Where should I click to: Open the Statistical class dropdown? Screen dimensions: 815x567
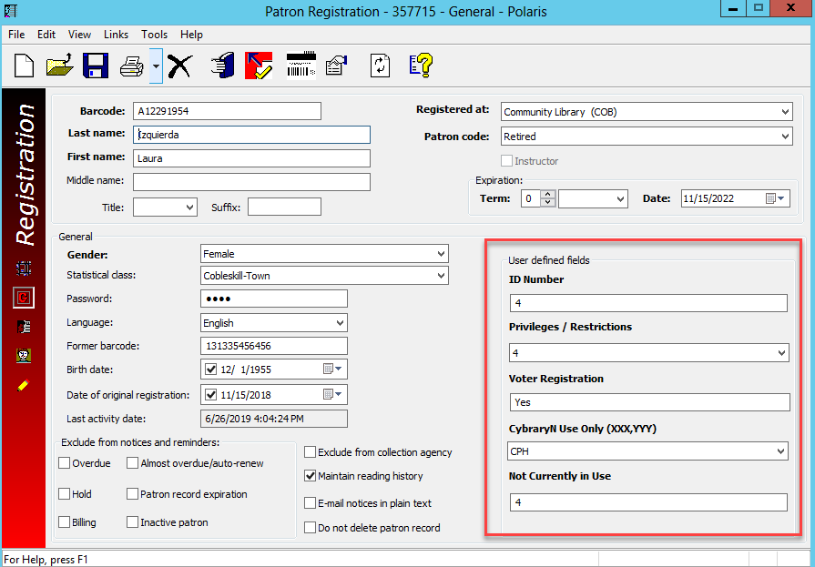pos(441,276)
